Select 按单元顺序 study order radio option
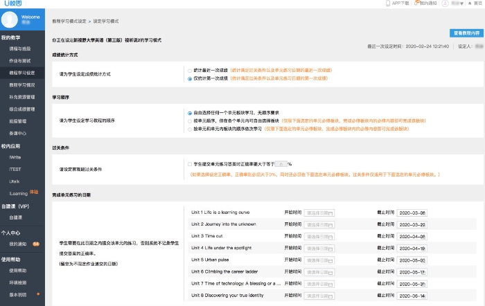The image size is (485, 306). coord(191,120)
